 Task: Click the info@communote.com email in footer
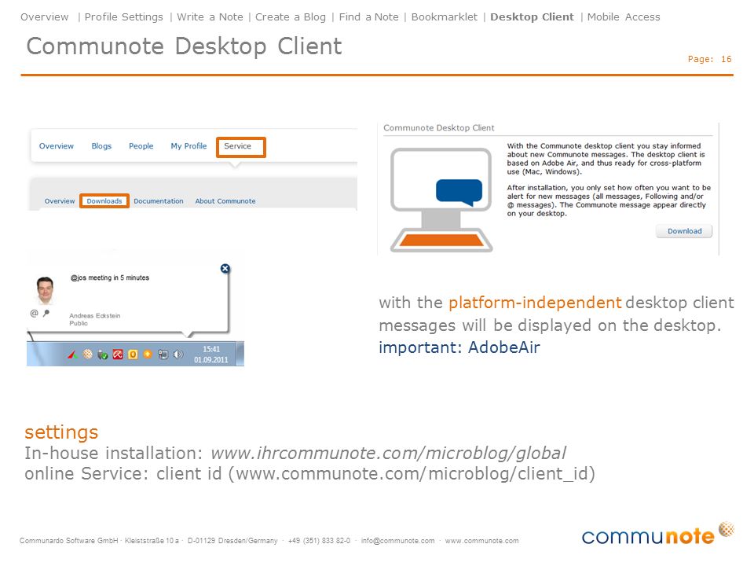[397, 541]
